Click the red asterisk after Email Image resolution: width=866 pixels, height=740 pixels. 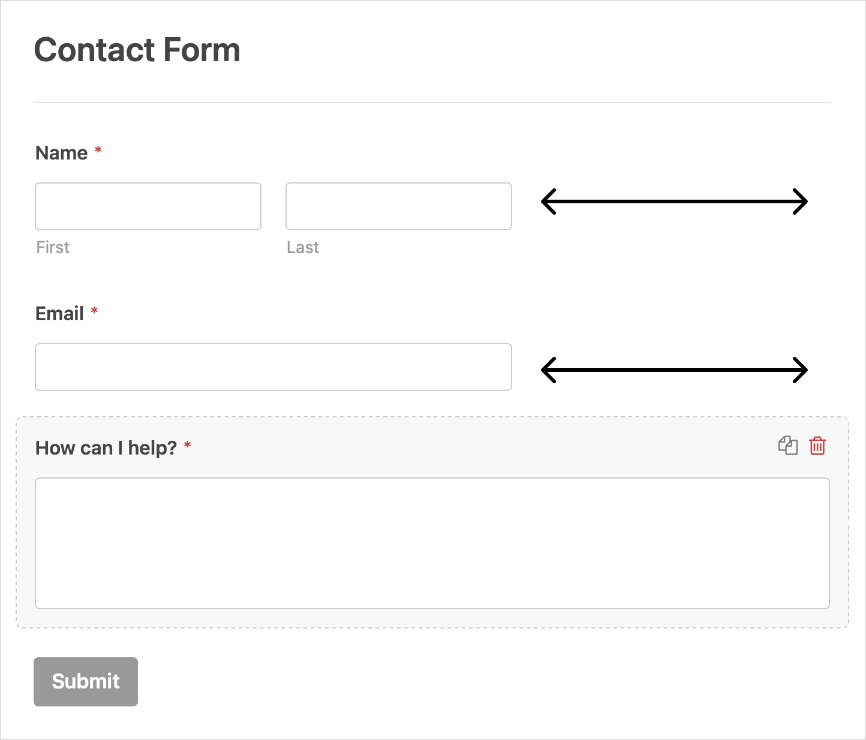coord(94,311)
